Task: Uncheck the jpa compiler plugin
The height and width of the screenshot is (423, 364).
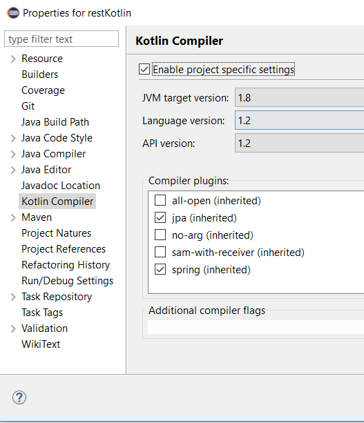Action: [160, 217]
